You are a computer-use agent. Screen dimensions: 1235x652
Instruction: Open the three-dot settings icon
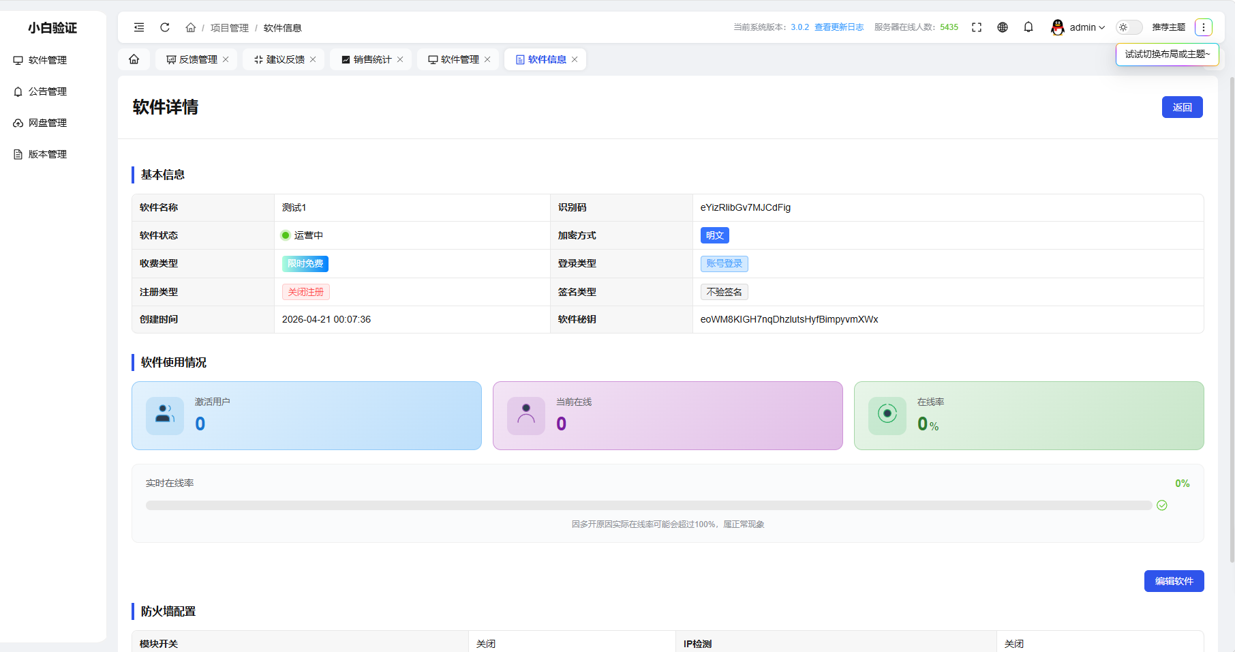(1204, 27)
